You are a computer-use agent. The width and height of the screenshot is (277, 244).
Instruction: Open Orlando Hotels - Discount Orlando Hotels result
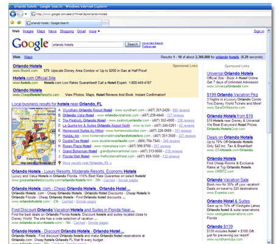pyautogui.click(x=68, y=231)
